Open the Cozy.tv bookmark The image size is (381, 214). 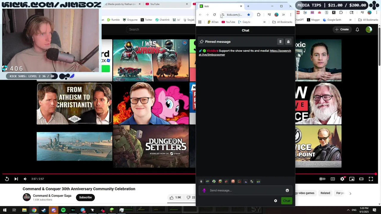click(x=244, y=22)
